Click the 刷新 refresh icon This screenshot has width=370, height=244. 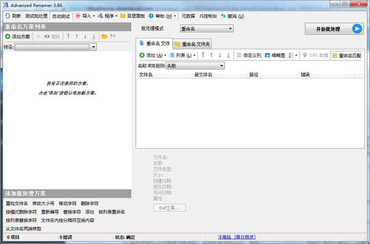tap(7, 16)
